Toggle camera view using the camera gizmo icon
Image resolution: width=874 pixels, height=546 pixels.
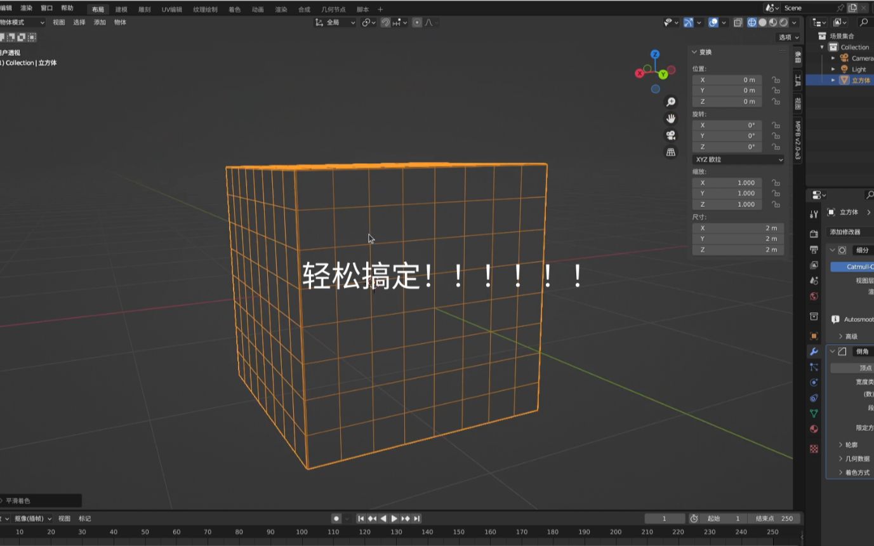[670, 135]
